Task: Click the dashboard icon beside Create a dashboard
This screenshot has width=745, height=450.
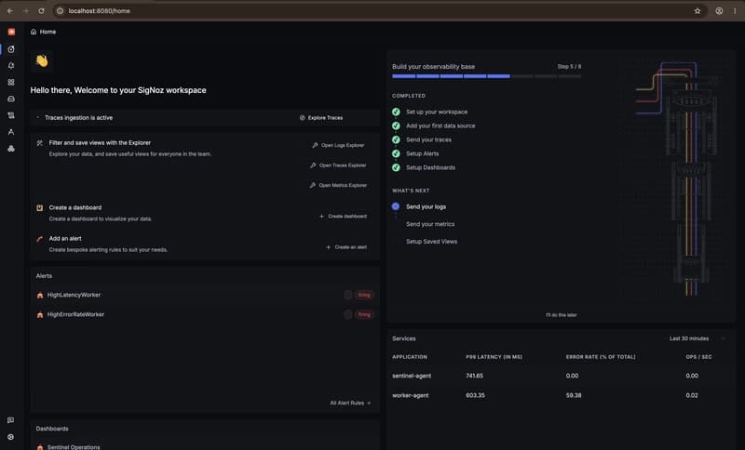Action: 40,207
